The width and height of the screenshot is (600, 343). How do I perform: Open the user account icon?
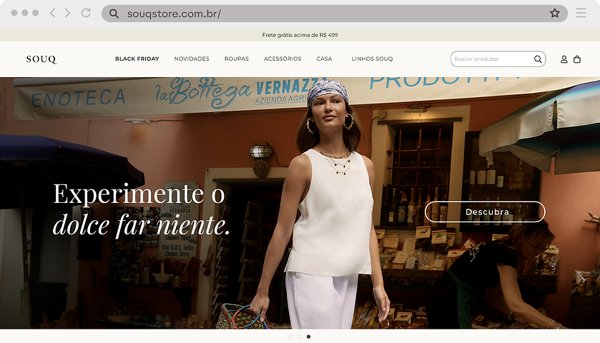pyautogui.click(x=564, y=59)
